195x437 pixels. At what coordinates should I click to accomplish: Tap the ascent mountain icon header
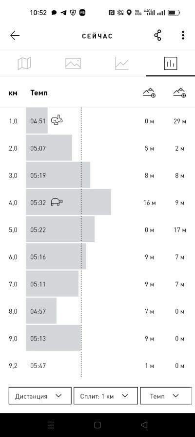(149, 92)
